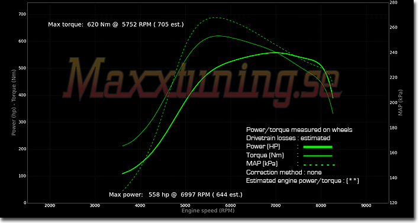Image resolution: width=419 pixels, height=223 pixels.
Task: Click the 6000 tick on the RPM axis
Action: click(230, 206)
